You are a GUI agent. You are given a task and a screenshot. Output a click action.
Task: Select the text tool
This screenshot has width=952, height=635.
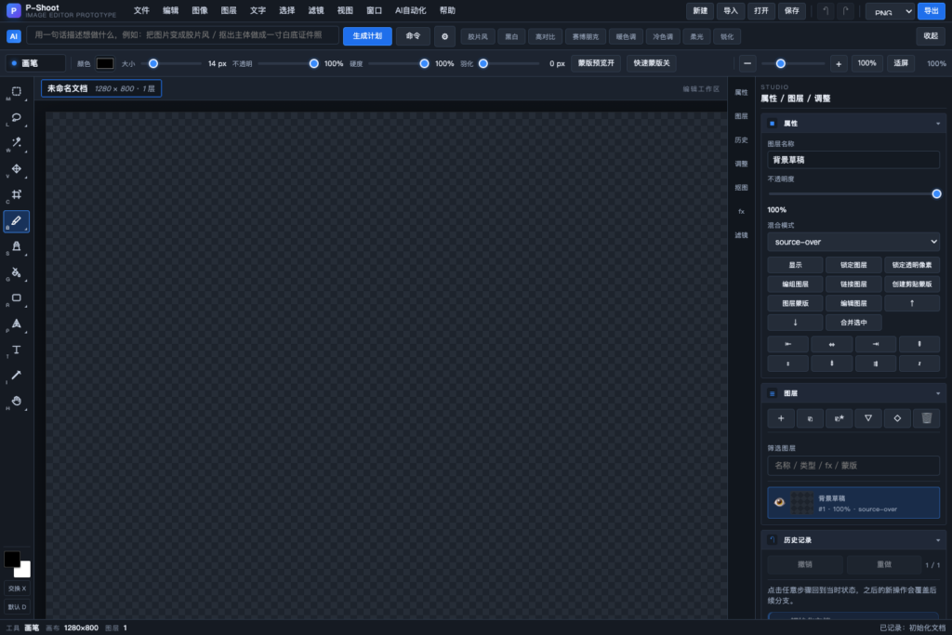(x=17, y=350)
